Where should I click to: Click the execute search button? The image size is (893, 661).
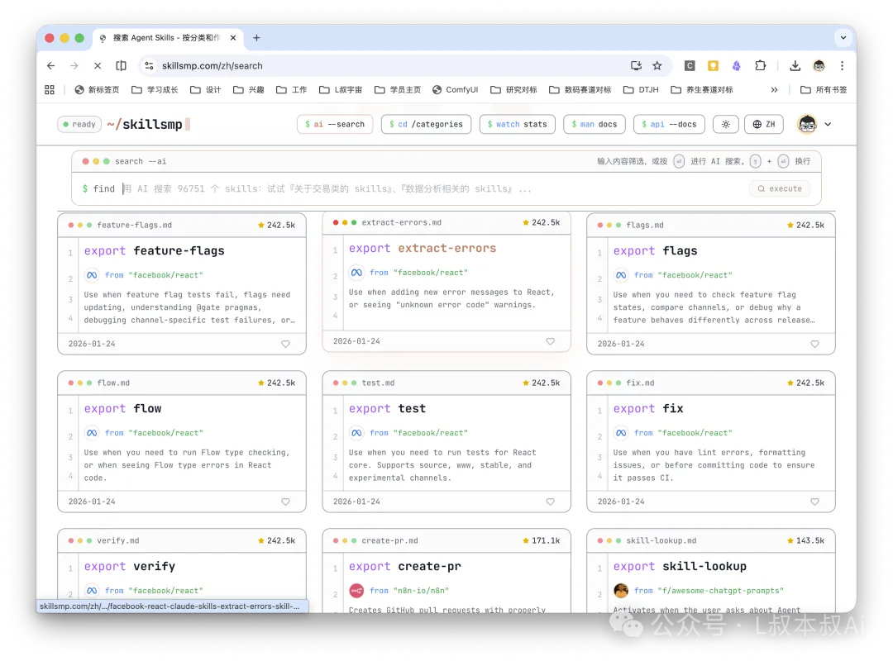pyautogui.click(x=780, y=189)
